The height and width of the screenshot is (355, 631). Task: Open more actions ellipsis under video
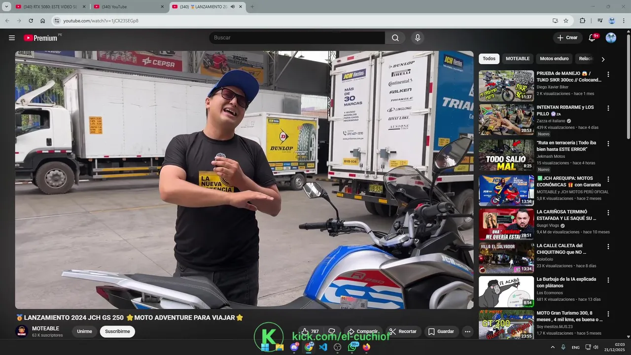pos(467,331)
